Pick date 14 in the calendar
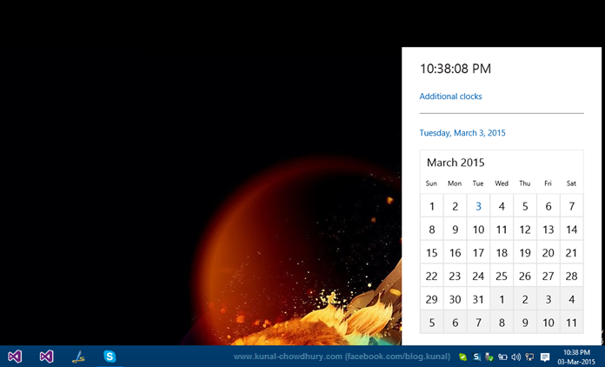605x367 pixels. (x=571, y=230)
